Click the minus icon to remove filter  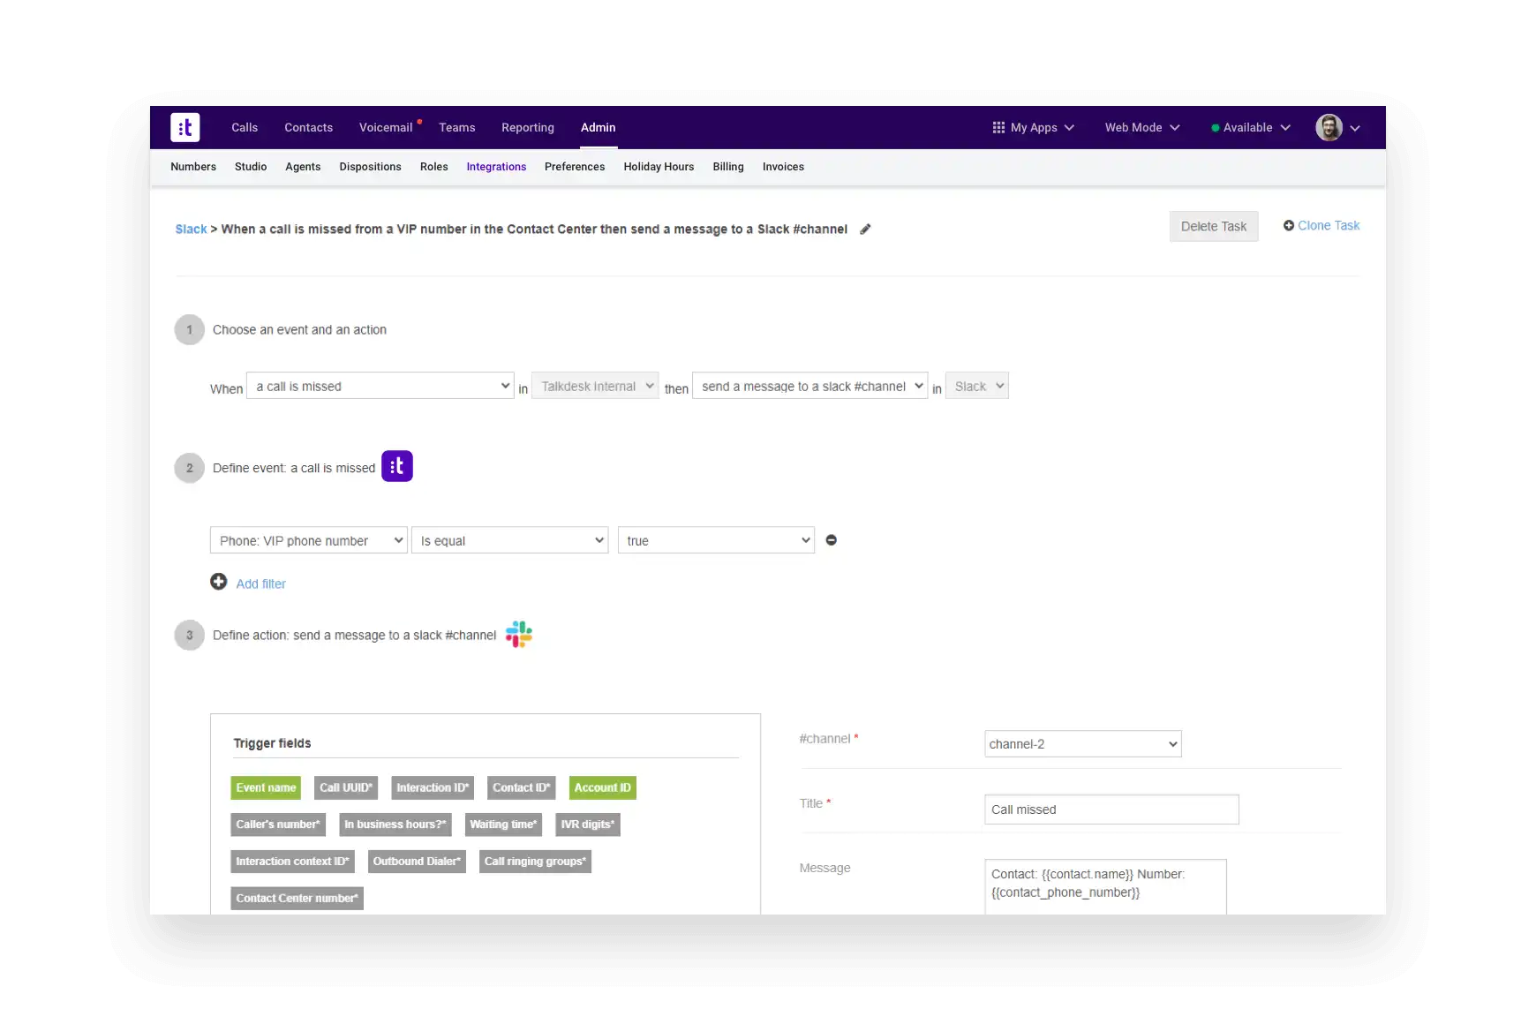coord(831,540)
